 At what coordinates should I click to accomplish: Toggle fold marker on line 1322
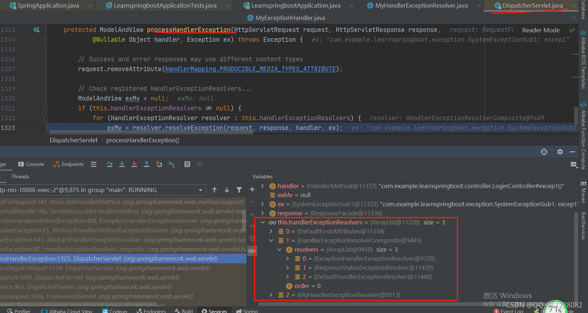tap(46, 118)
